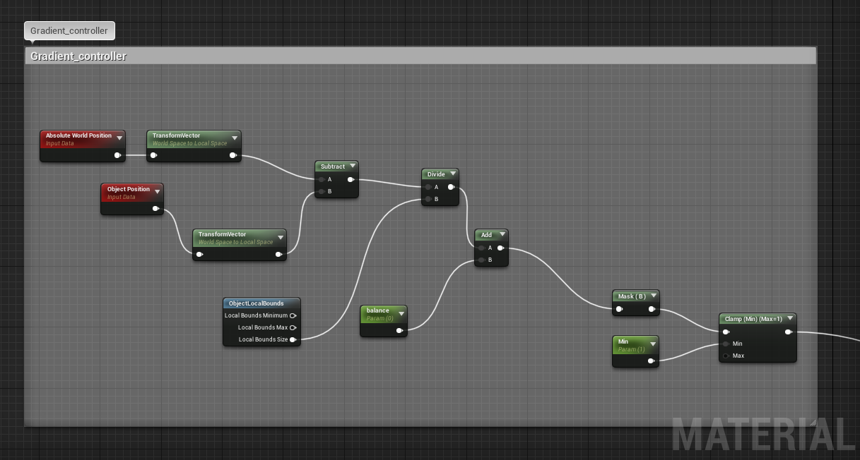The image size is (860, 460).
Task: Click the Mask (B) output pin
Action: [652, 309]
